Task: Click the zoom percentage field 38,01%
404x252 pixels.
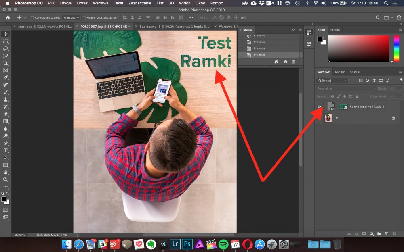Action: click(x=20, y=235)
